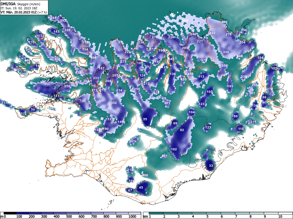Image resolution: width=293 pixels, height=219 pixels.
Task: Click the map value 222
Action: click(127, 52)
